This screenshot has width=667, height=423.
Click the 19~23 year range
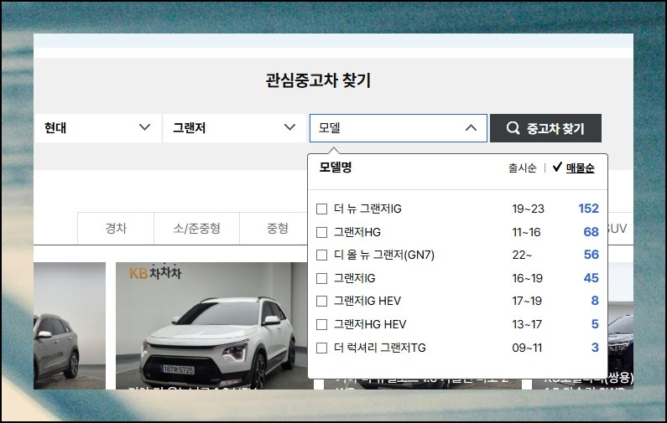coord(528,209)
